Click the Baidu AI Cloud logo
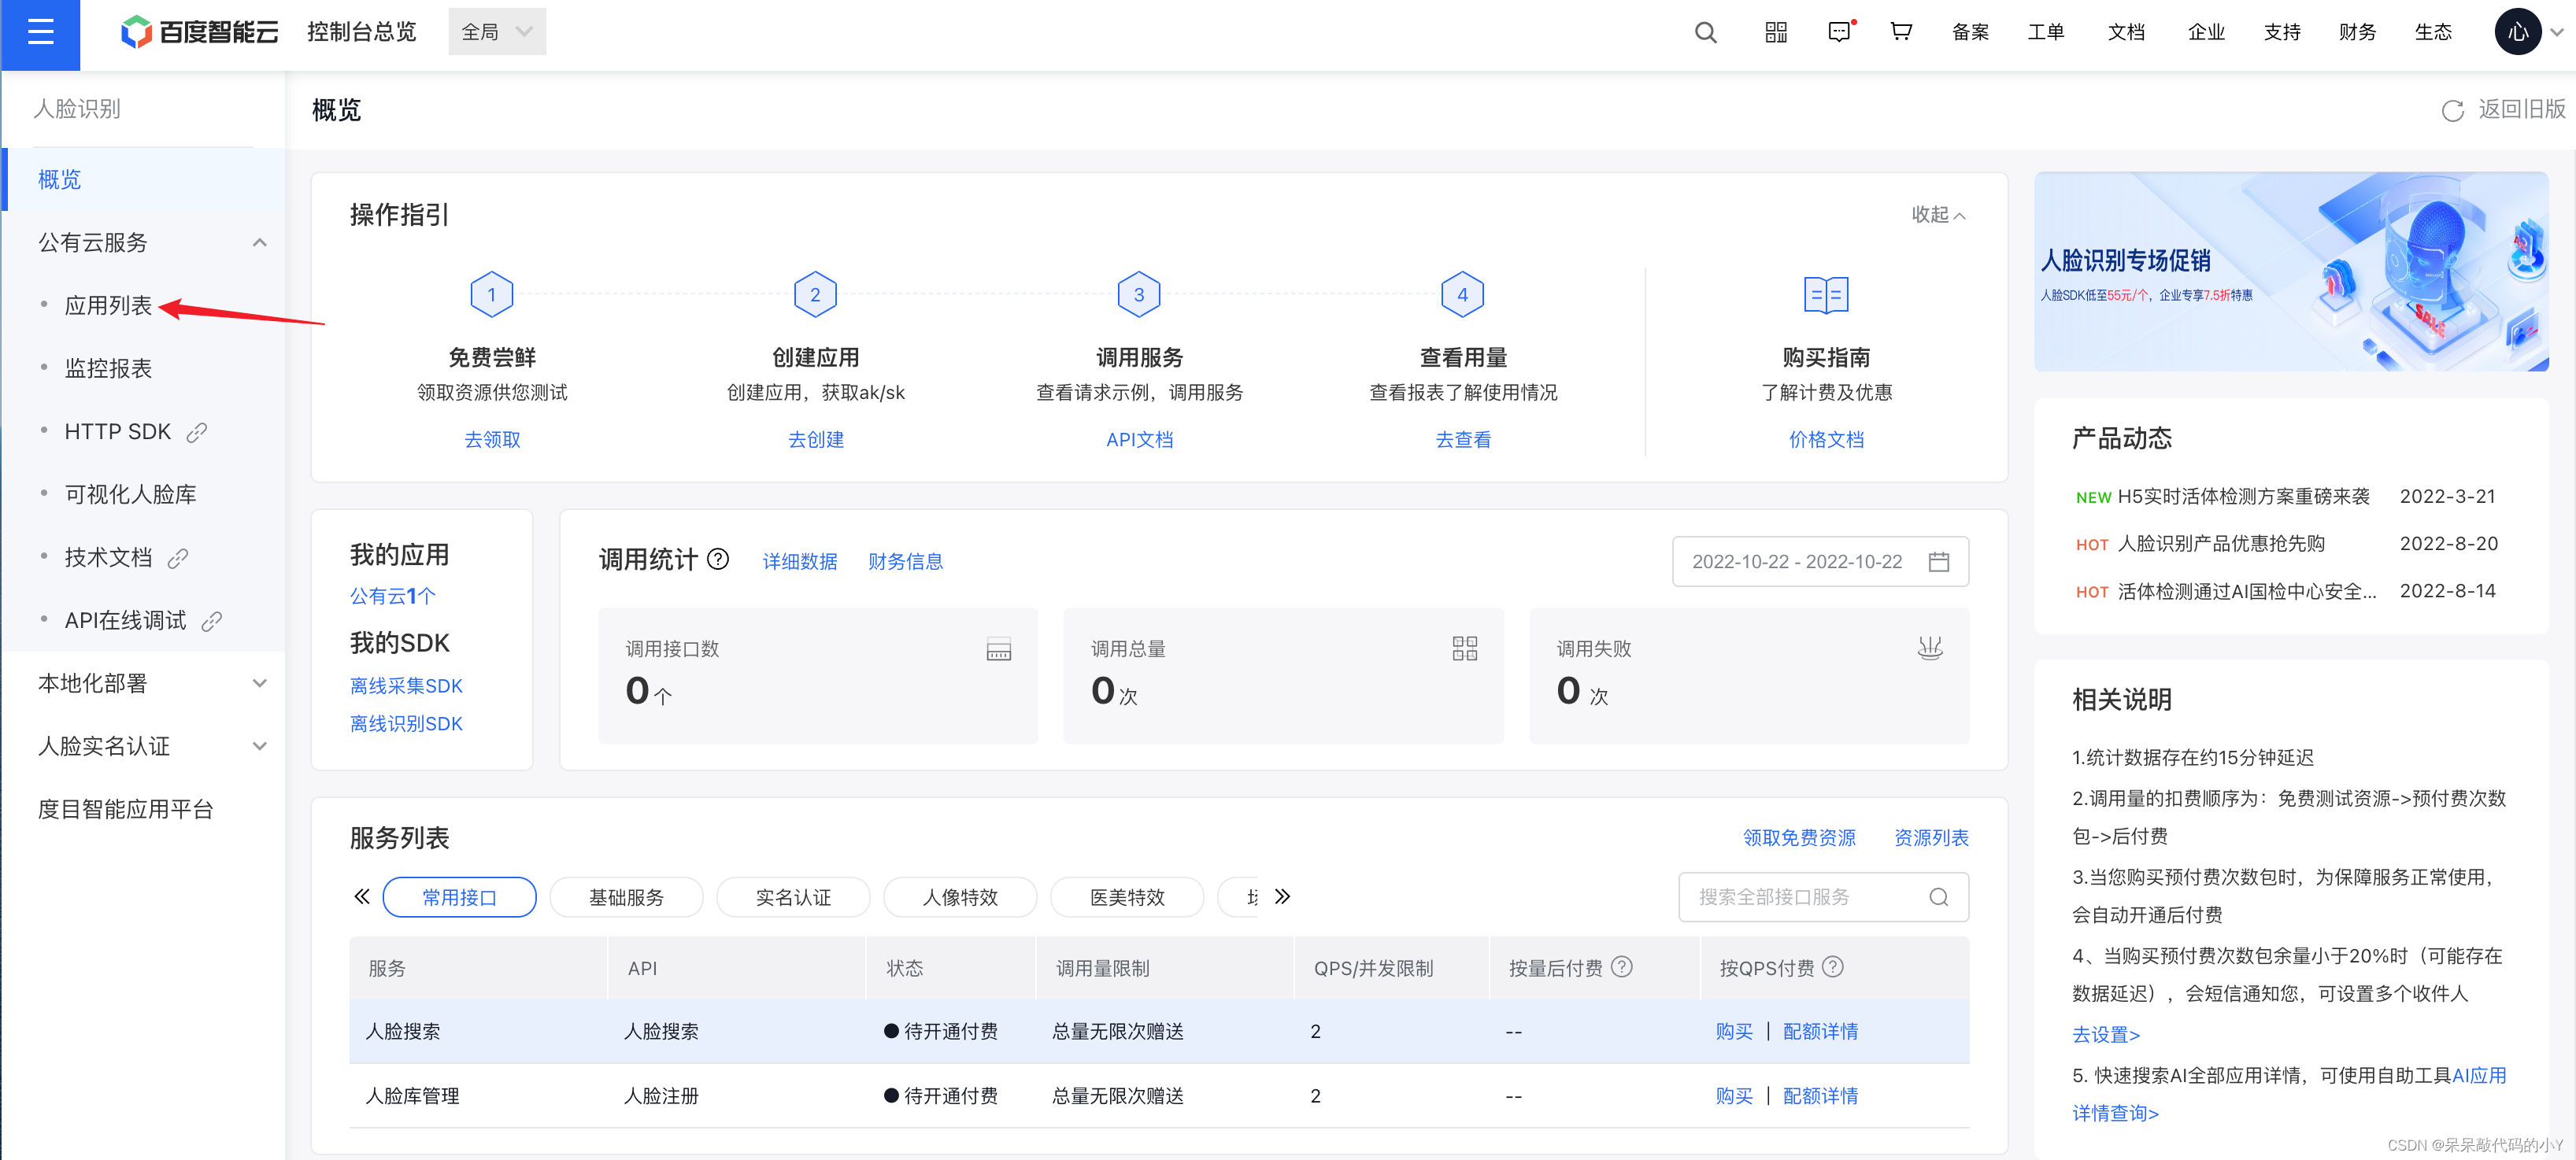The width and height of the screenshot is (2576, 1160). [199, 32]
